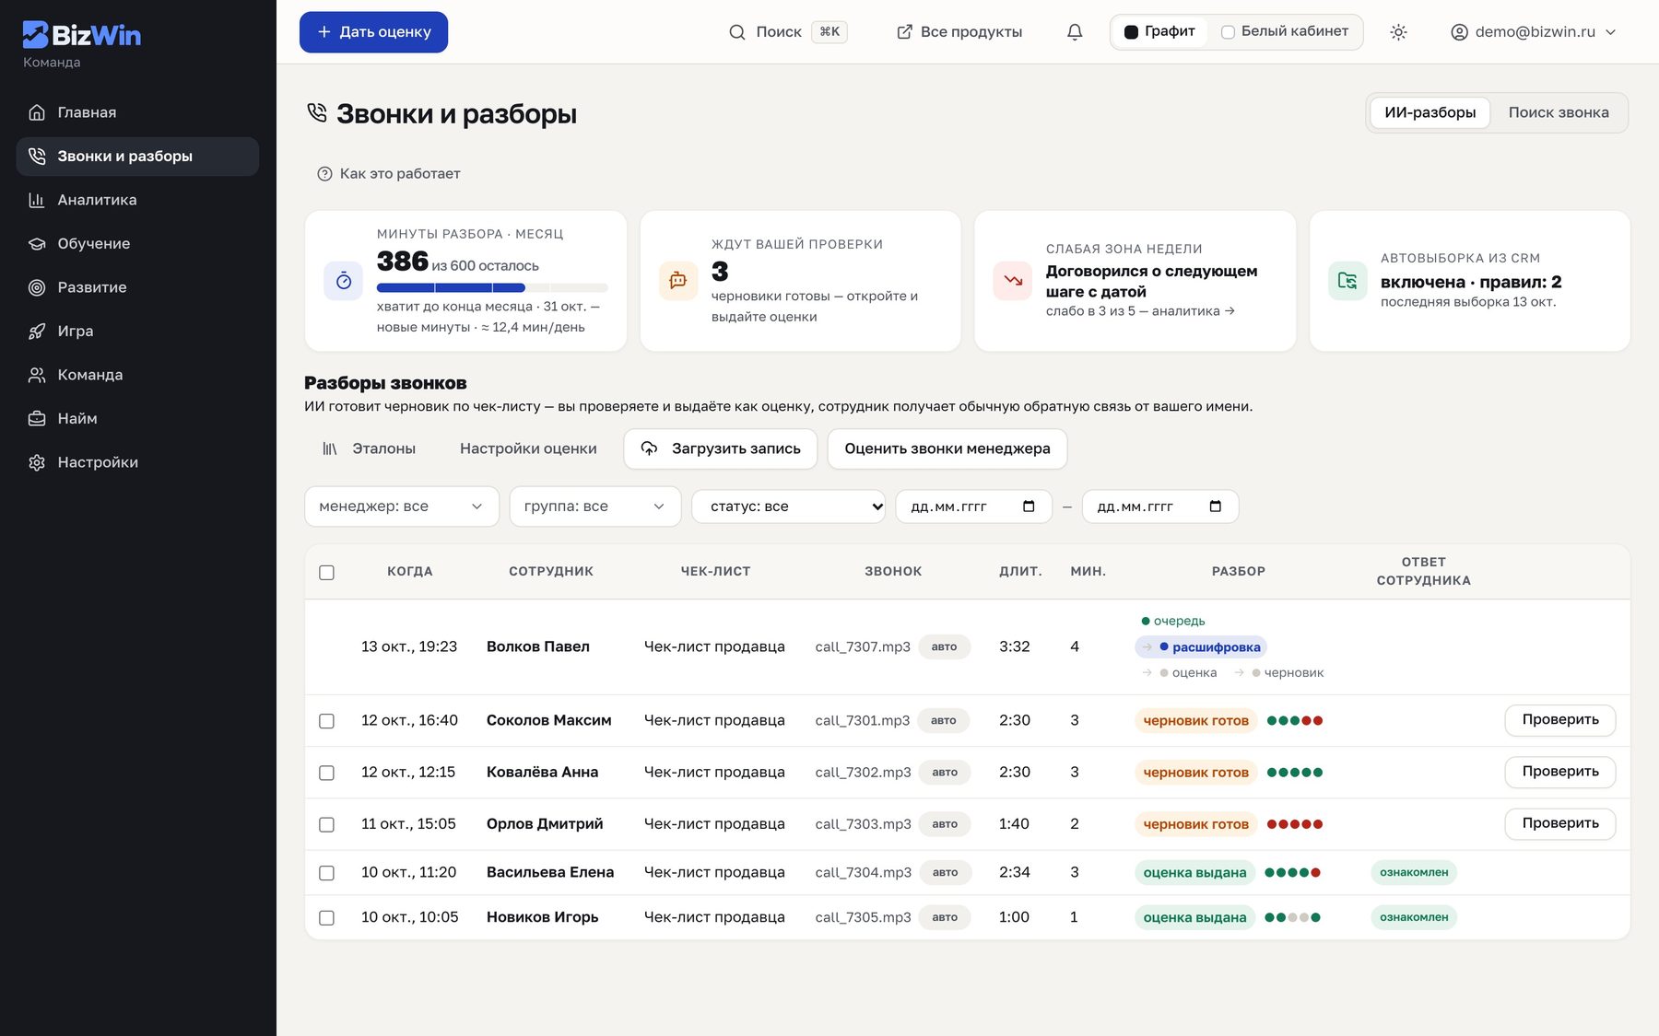Check the Васильева Елена row checkbox
1659x1036 pixels.
click(326, 873)
